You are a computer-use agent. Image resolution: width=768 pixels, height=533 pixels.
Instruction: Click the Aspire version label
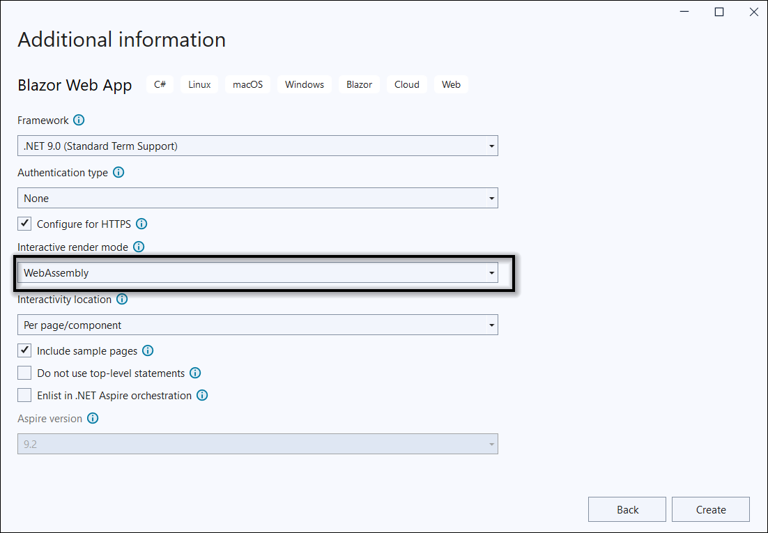pos(50,418)
